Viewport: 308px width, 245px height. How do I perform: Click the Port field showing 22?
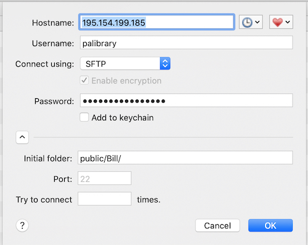tap(105, 178)
